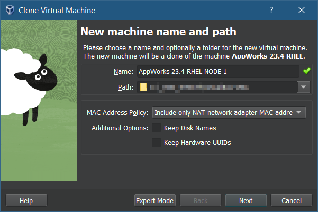Close the Clone Virtual Machine dialog

click(x=301, y=10)
